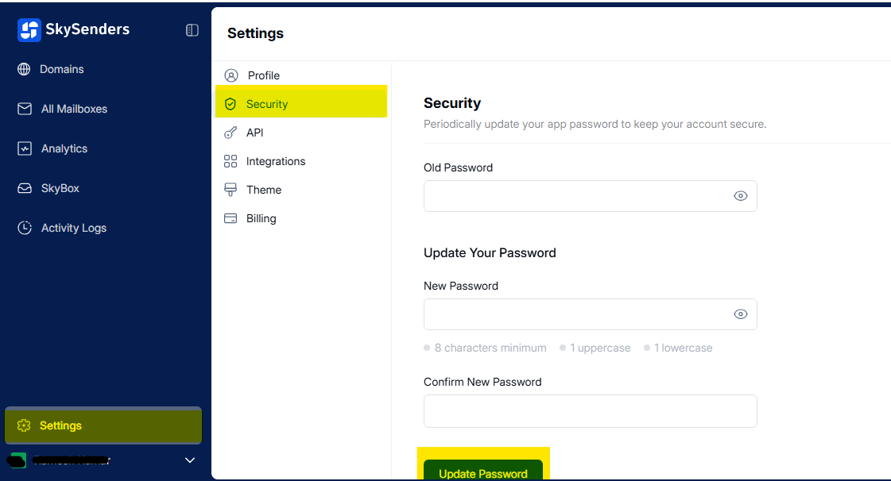Show Old Password using eye icon

coord(740,196)
